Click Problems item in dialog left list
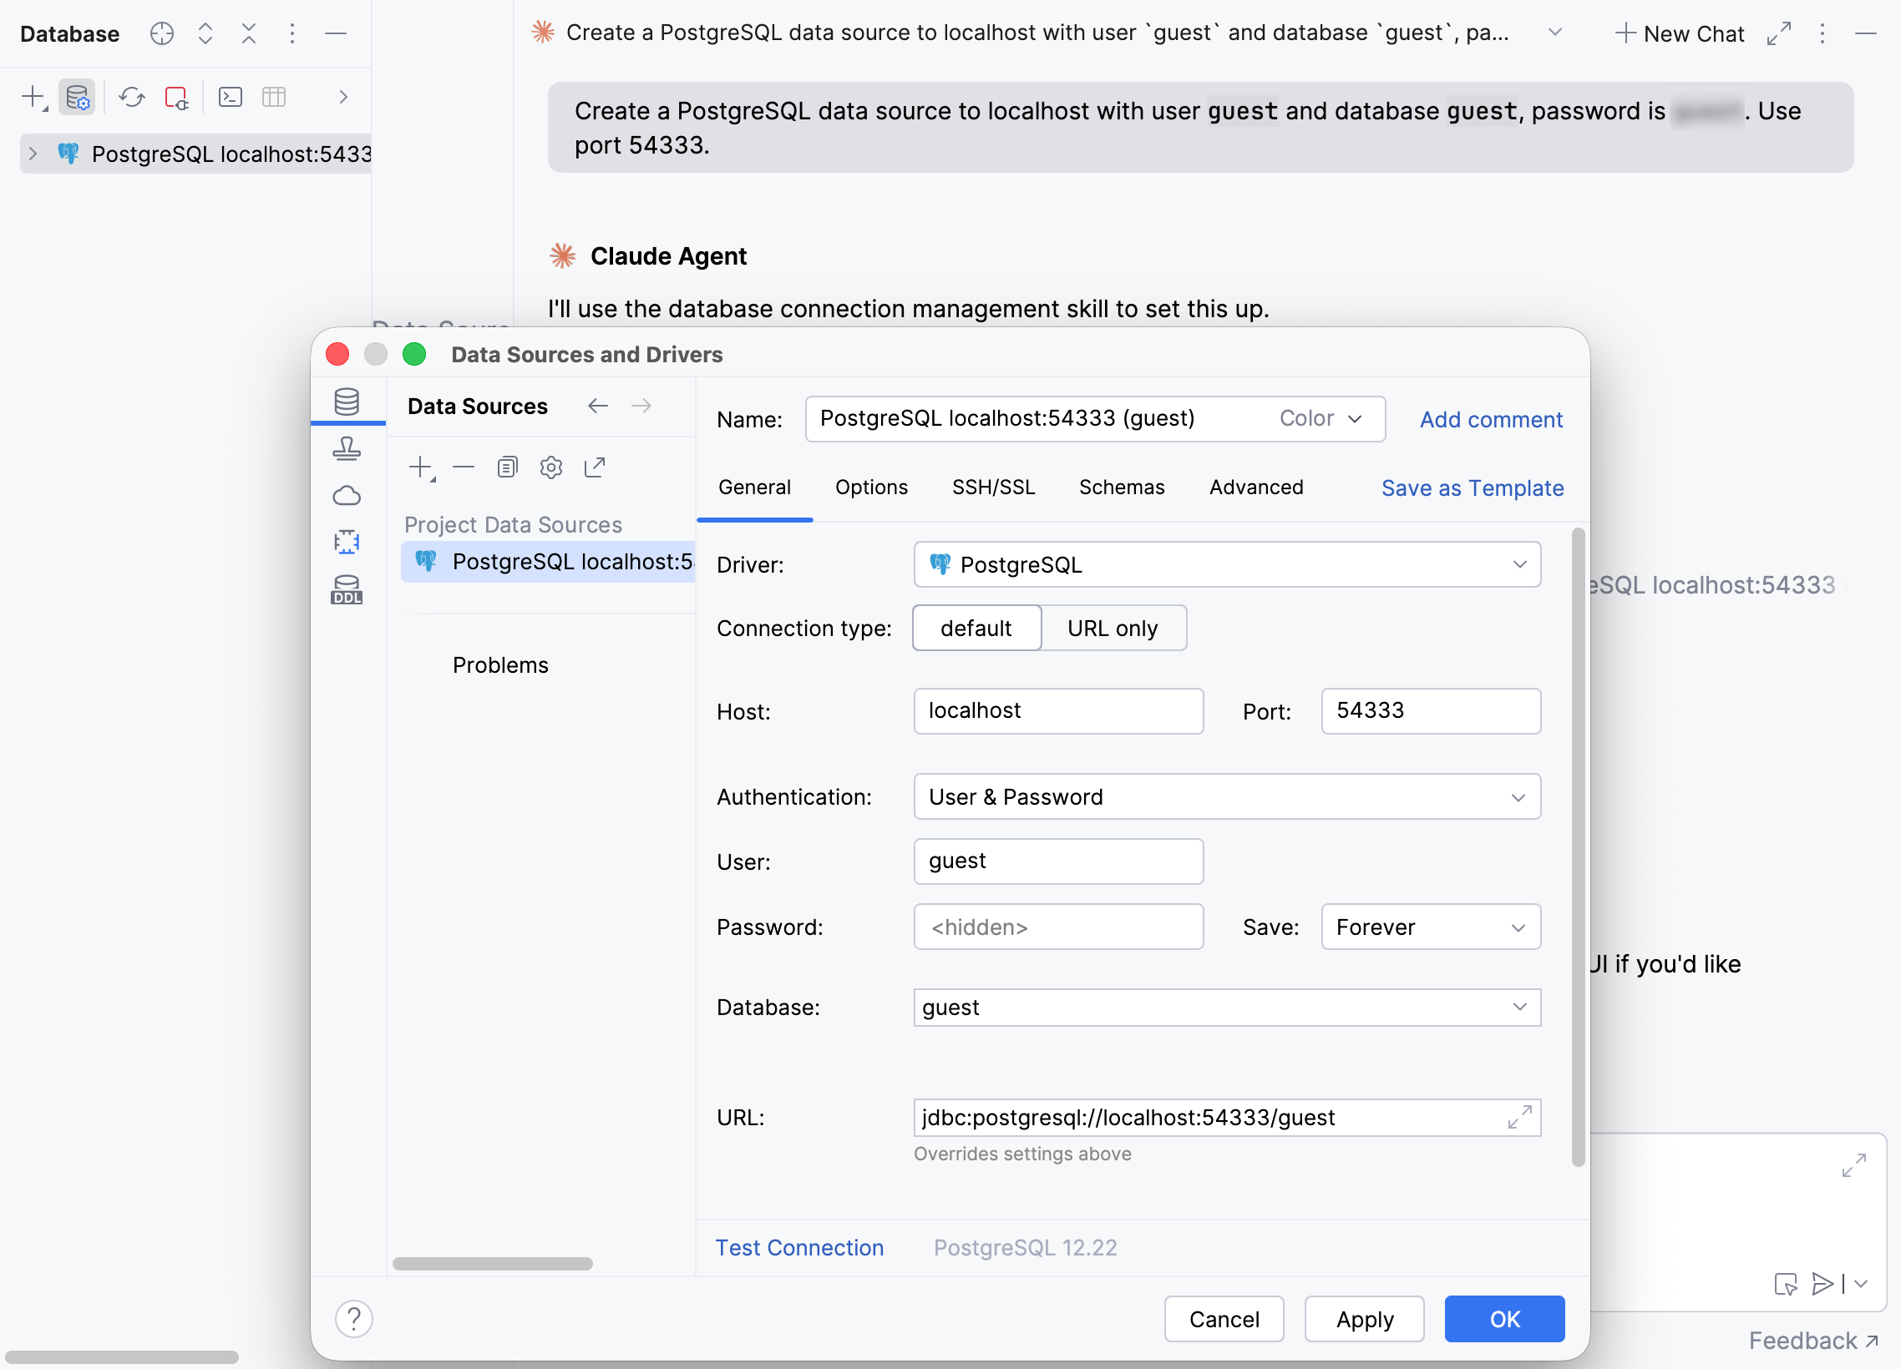 pos(500,665)
